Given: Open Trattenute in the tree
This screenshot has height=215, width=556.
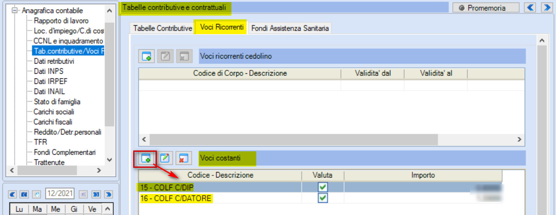Looking at the screenshot, I should point(49,162).
